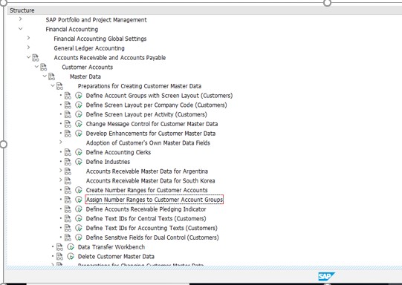Select Define Text IDs for Central Texts (Customers)

coord(146,219)
